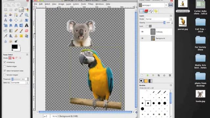The width and height of the screenshot is (210, 118).
Task: Open the Layer menu
Action: tap(69, 4)
